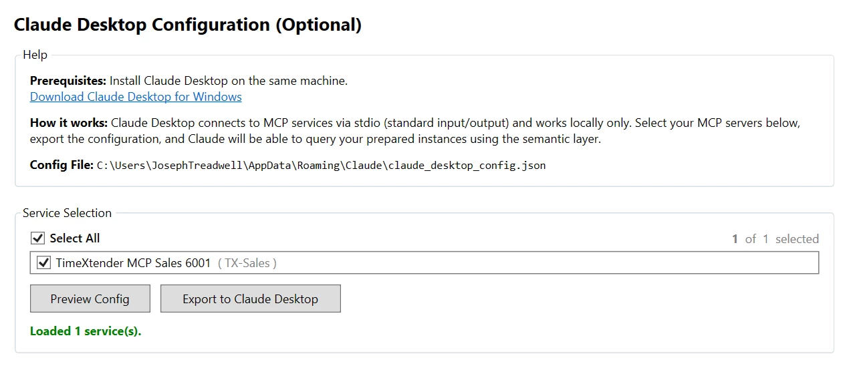This screenshot has width=843, height=392.
Task: Click the "works locally only" description text
Action: [587, 123]
